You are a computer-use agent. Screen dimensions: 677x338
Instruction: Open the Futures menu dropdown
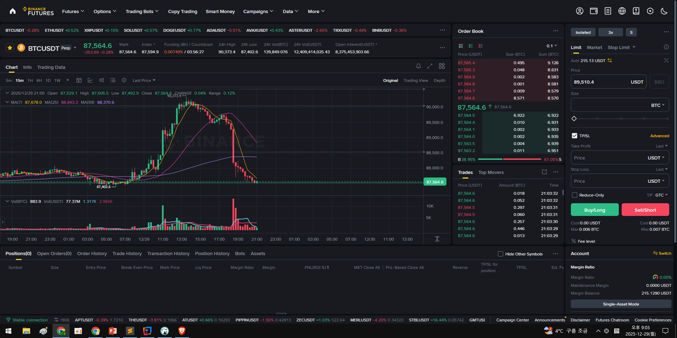73,11
